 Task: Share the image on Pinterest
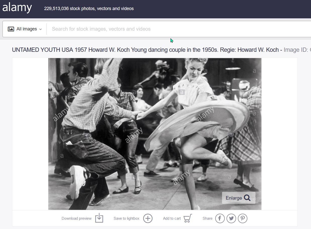pyautogui.click(x=243, y=218)
